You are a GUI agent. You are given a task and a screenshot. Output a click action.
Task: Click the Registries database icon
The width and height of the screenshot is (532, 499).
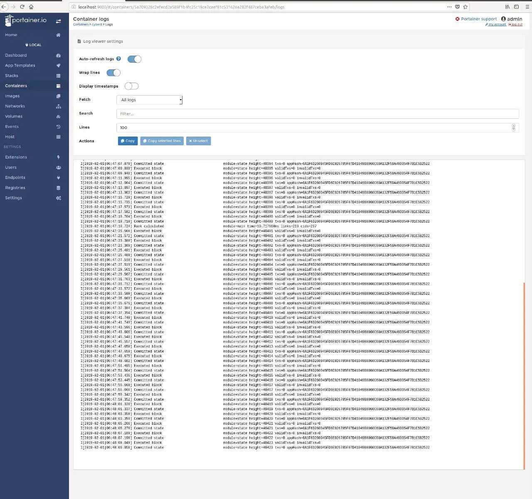[x=58, y=188]
